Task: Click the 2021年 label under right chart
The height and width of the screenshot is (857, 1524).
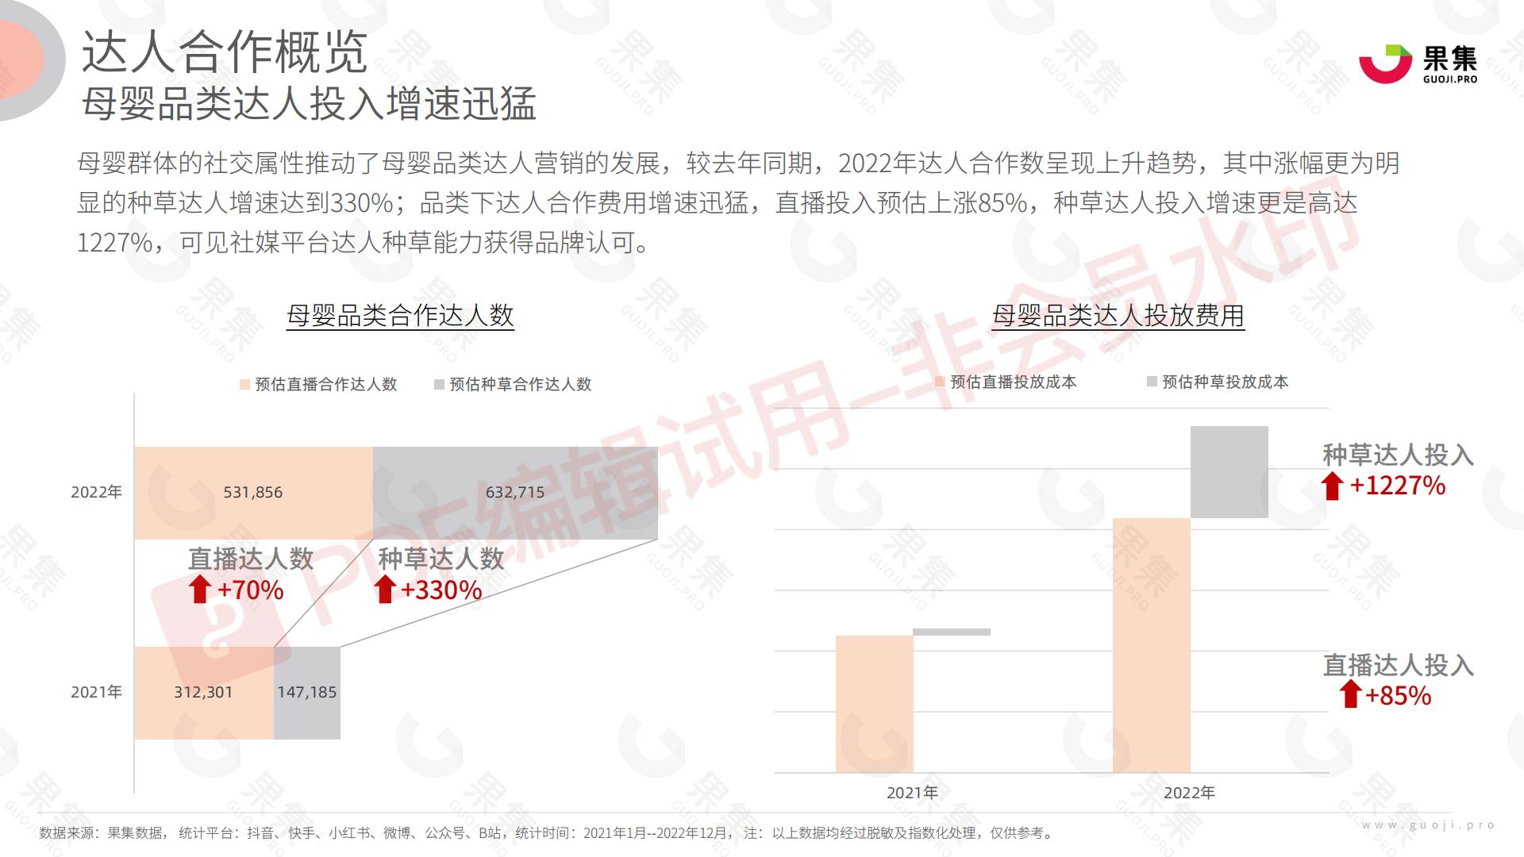Action: click(913, 793)
